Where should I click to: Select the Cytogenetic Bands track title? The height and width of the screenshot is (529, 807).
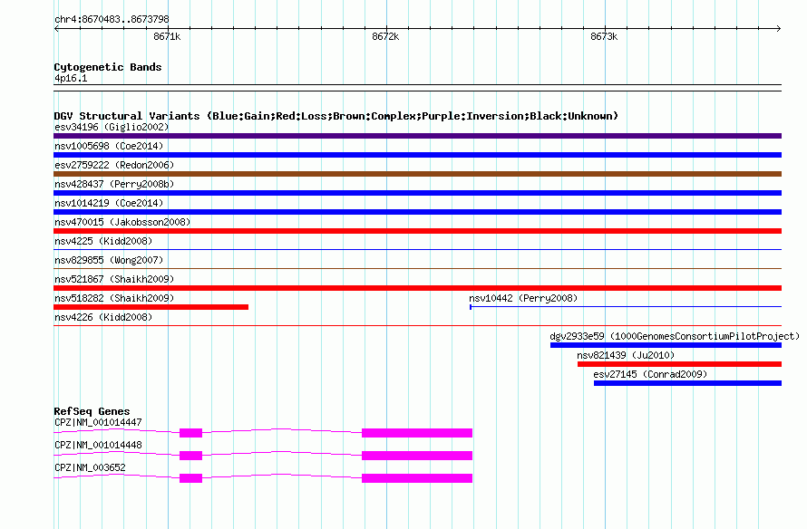tap(108, 67)
